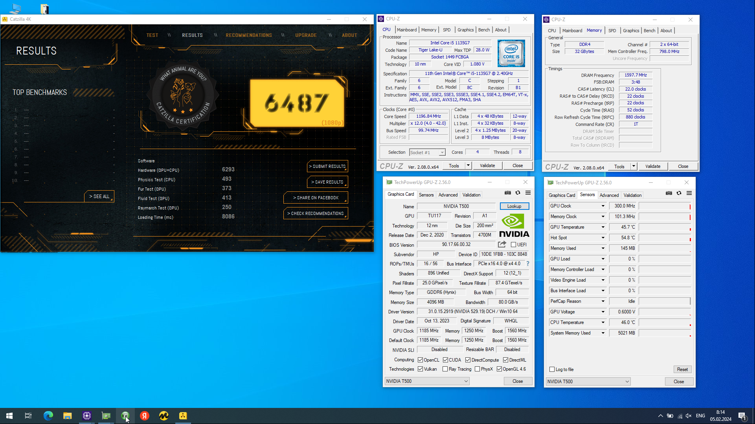Screen dimensions: 755x424
Task: Click Lookup button in GPU-Z
Action: pyautogui.click(x=514, y=206)
